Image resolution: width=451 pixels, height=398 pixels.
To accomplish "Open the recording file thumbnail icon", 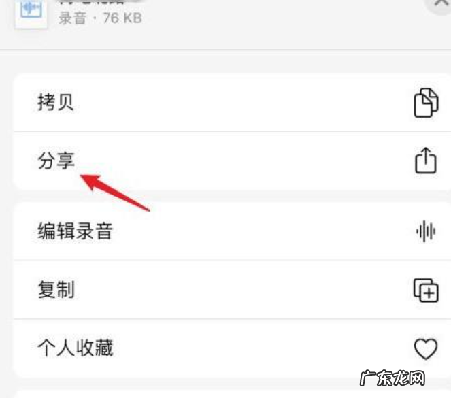I will click(31, 13).
